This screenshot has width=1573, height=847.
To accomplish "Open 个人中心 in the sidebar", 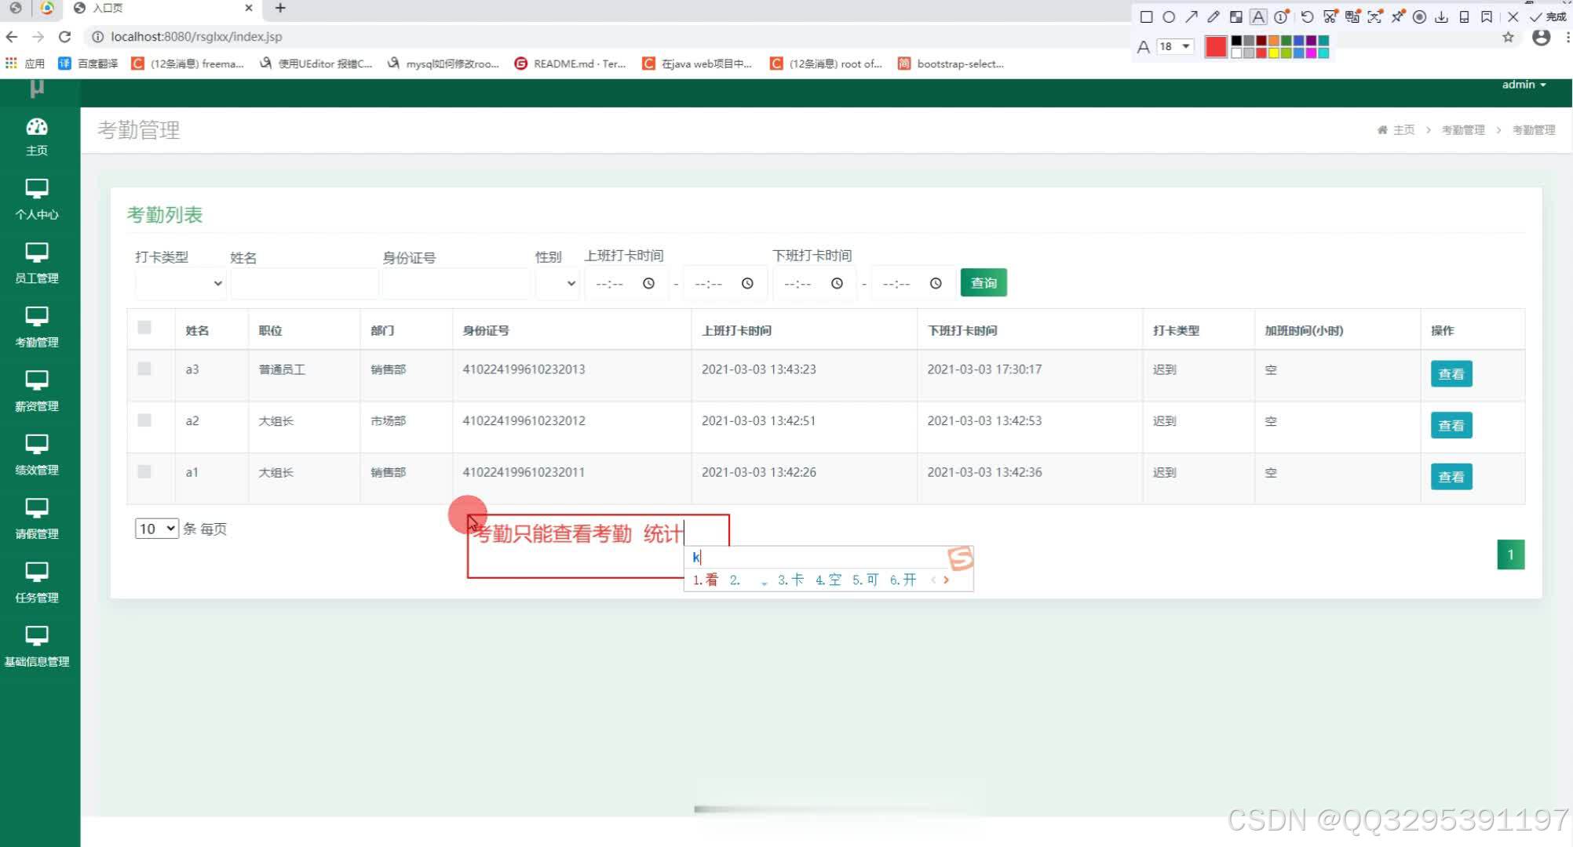I will pos(37,199).
